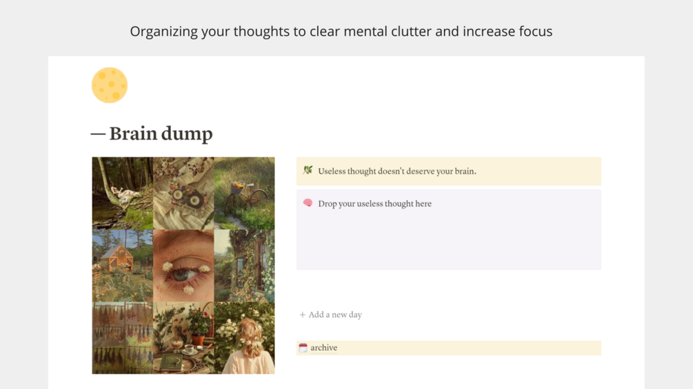Click the brain emoji icon

308,203
